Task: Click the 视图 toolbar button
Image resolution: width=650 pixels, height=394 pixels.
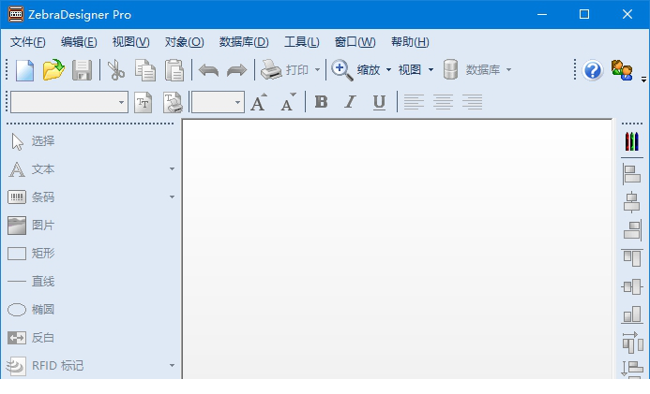Action: (409, 70)
